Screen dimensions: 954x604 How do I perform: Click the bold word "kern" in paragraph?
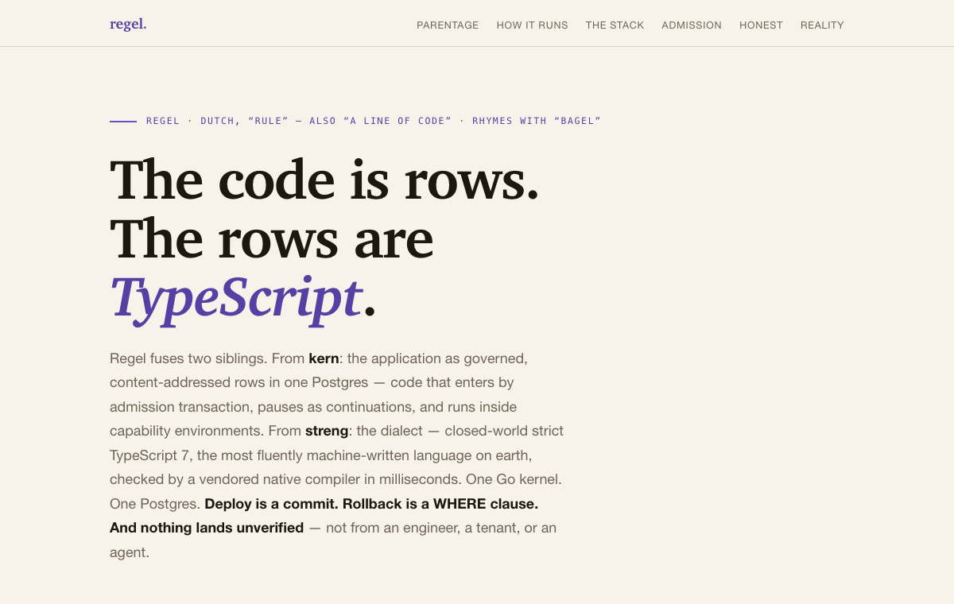324,358
